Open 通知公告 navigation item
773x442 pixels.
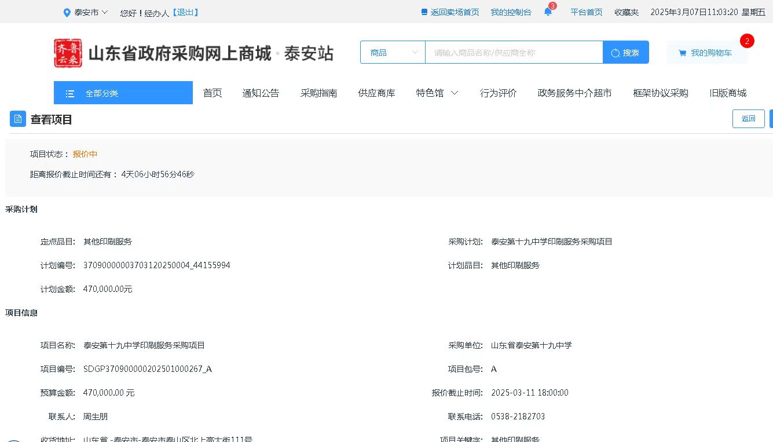coord(261,93)
